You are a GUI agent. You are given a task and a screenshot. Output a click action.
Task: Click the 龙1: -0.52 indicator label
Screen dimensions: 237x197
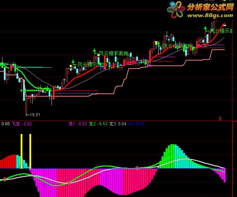78,124
